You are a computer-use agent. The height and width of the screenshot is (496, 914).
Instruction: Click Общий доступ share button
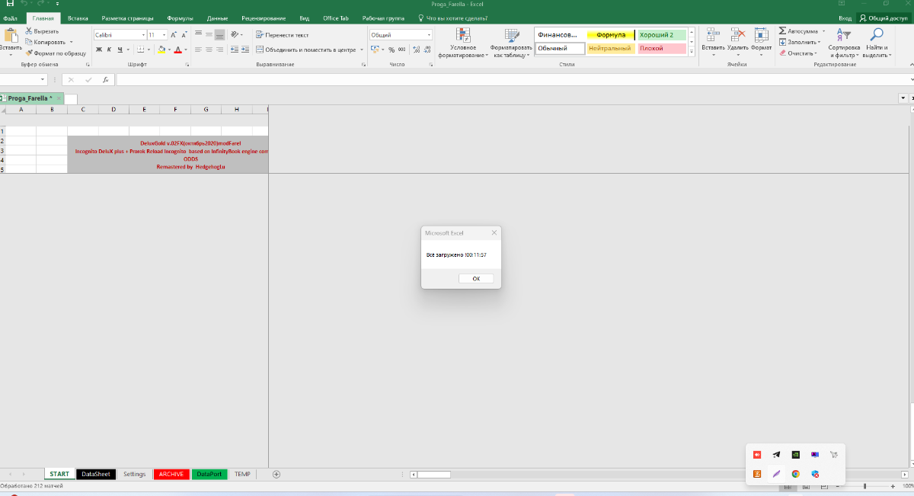pyautogui.click(x=884, y=18)
